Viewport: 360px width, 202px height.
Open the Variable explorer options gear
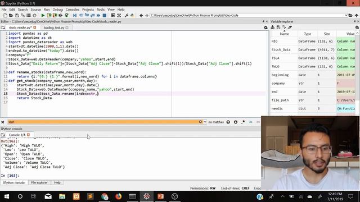(x=357, y=27)
